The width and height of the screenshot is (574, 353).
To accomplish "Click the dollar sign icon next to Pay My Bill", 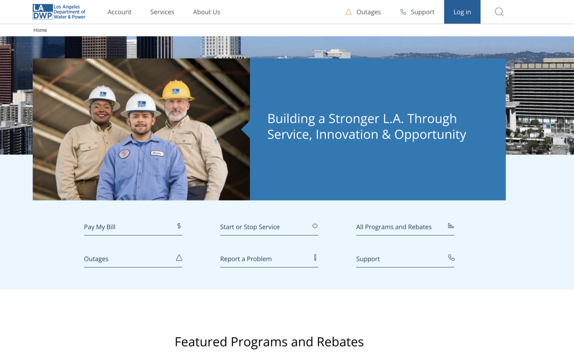I will pos(179,226).
